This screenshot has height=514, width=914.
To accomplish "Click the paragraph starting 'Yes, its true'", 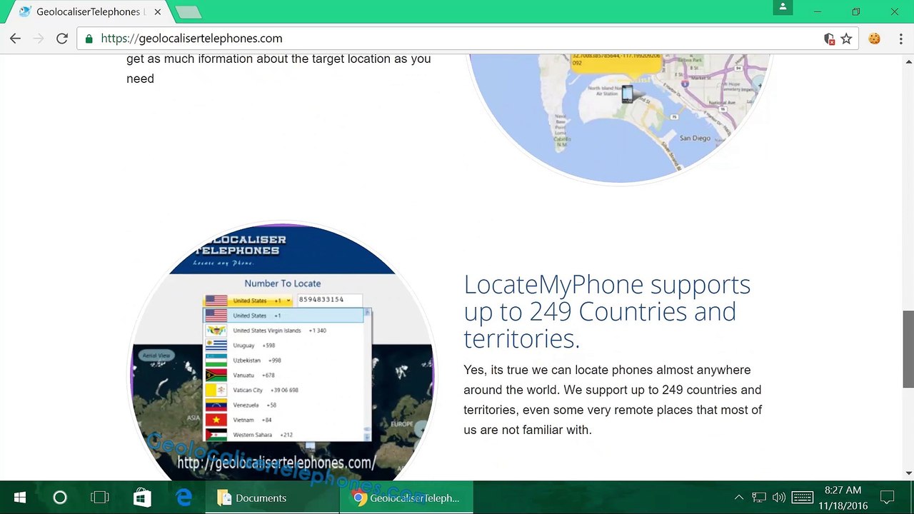I will 613,400.
